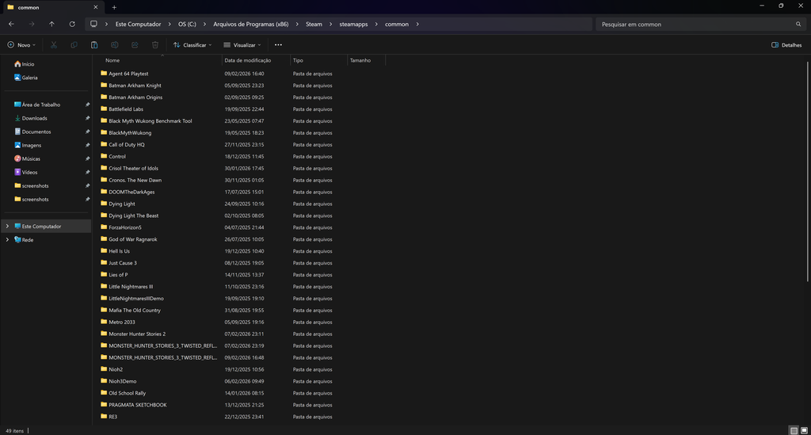This screenshot has width=811, height=435.
Task: Expand the Rede tree node
Action: pos(7,239)
